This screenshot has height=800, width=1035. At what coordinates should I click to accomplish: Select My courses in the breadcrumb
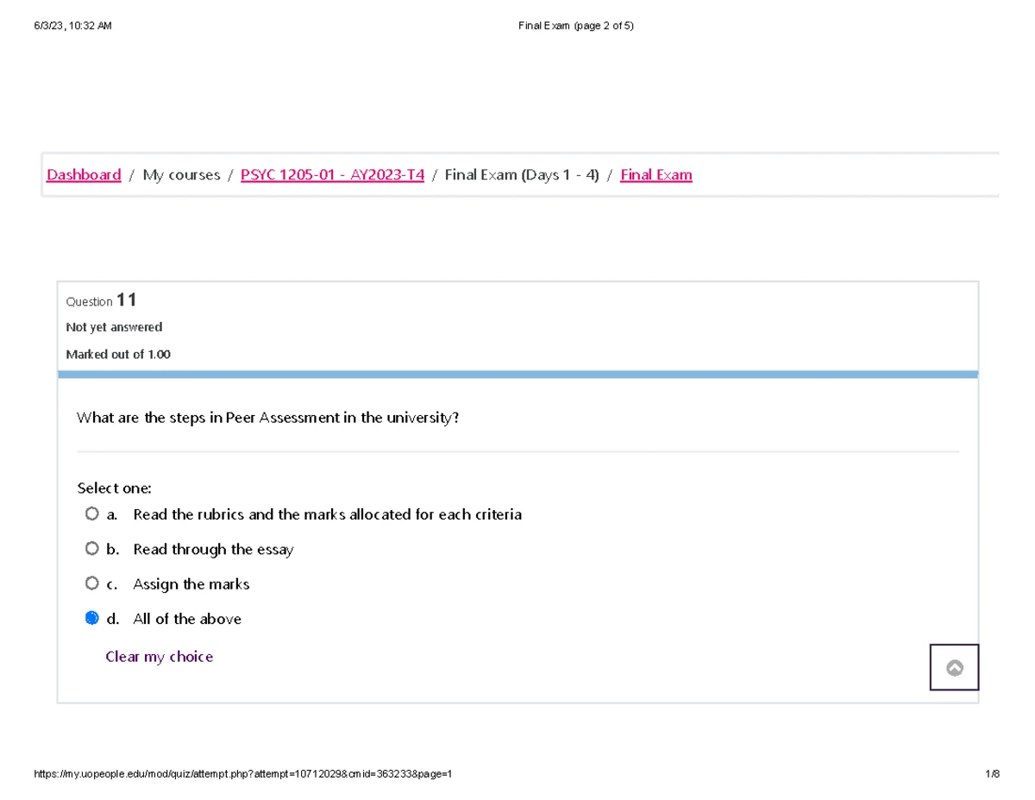tap(181, 175)
